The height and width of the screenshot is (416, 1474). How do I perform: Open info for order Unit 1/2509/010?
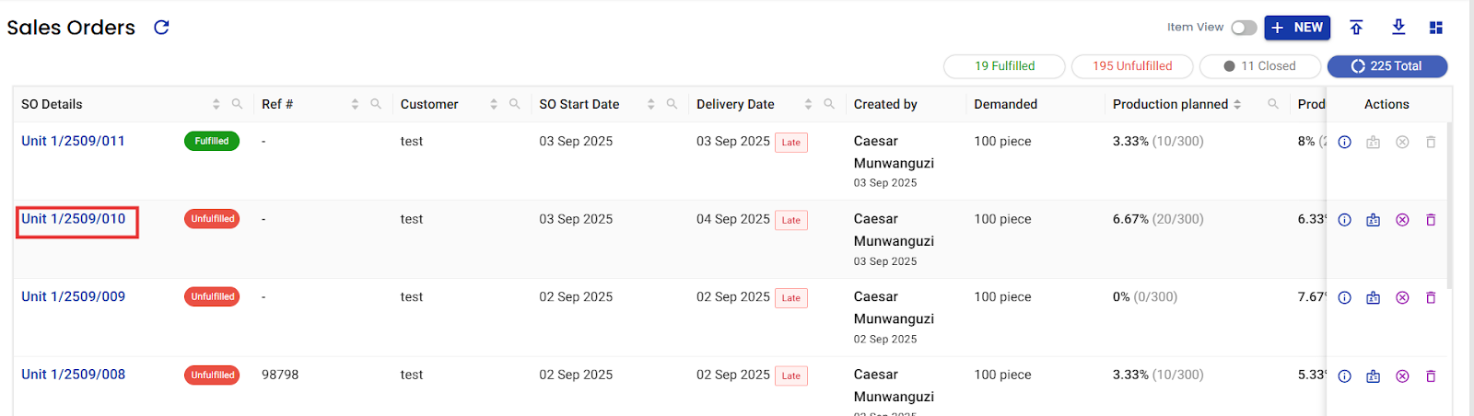coord(1344,220)
